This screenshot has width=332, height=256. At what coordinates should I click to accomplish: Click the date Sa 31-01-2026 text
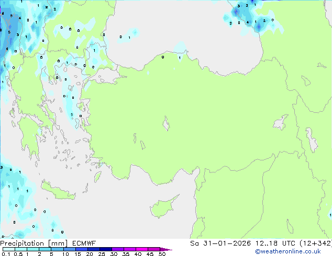click(220, 243)
